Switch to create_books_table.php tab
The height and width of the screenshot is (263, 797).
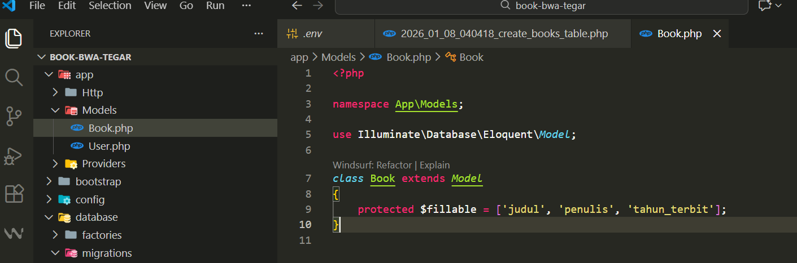tap(504, 34)
